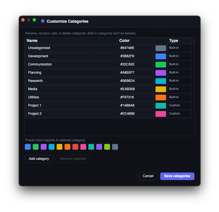
Task: Edit the Project 1 name field
Action: click(x=71, y=106)
